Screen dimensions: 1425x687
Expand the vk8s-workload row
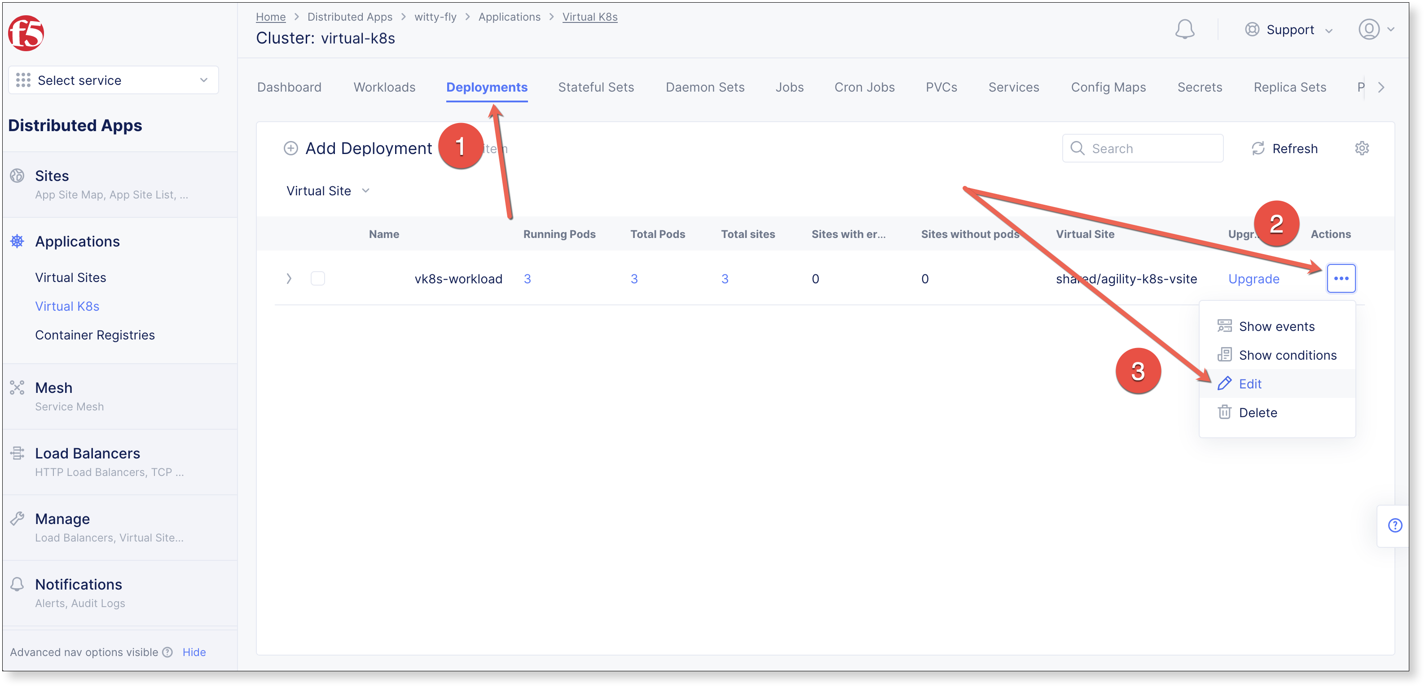(289, 278)
